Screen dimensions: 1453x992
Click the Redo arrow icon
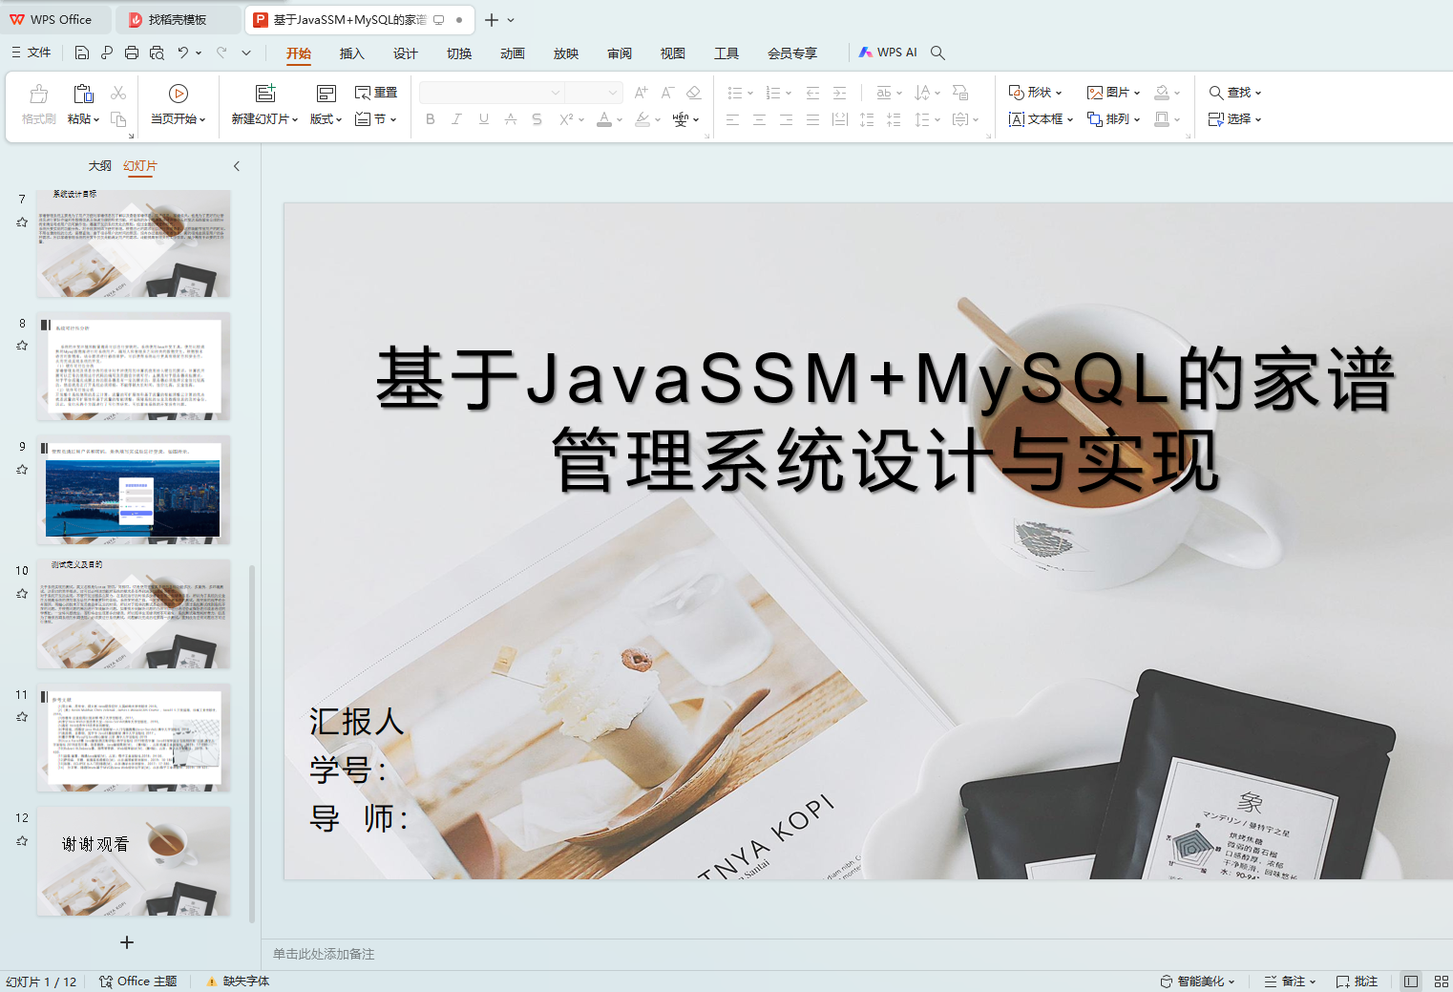221,53
